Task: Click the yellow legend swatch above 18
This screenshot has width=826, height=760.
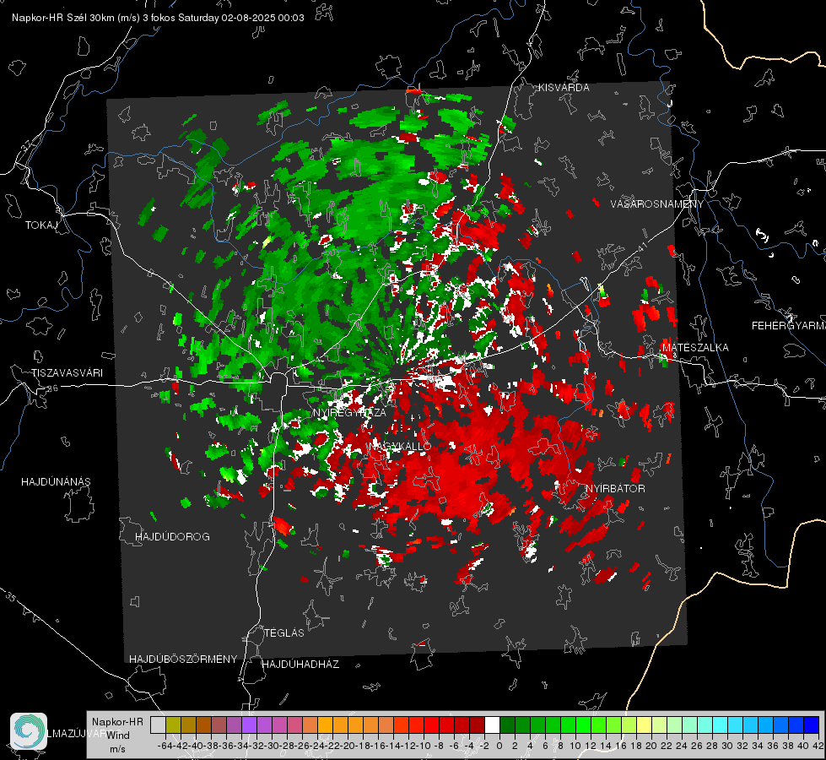Action: [x=645, y=725]
